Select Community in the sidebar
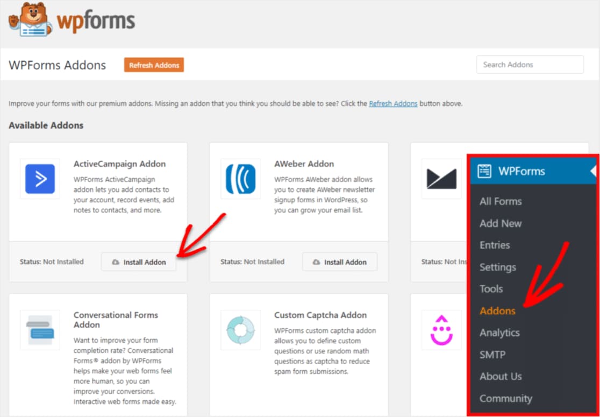Screen dimensions: 600x417 coord(506,398)
